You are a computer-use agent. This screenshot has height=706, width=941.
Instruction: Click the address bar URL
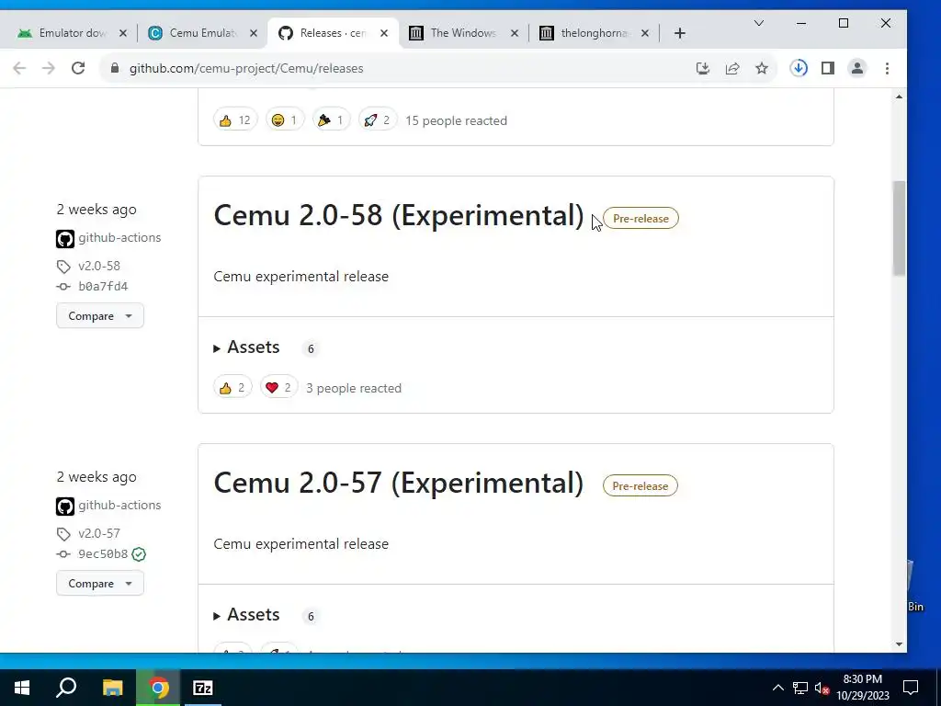click(x=246, y=68)
